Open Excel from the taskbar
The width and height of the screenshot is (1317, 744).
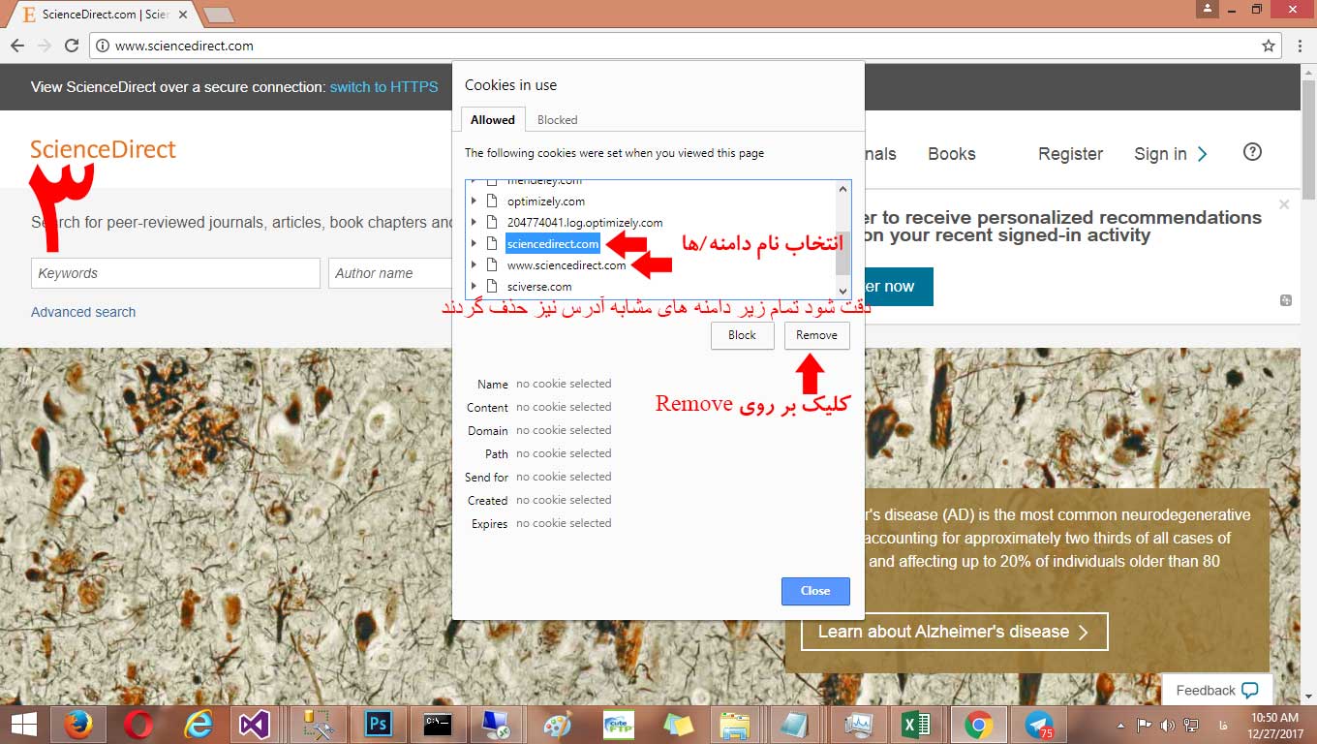pyautogui.click(x=916, y=725)
